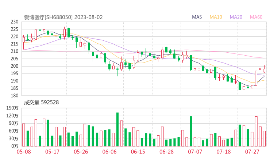270x160 pixels.
Task: Click the 60万 volume axis label
Action: pos(13,131)
